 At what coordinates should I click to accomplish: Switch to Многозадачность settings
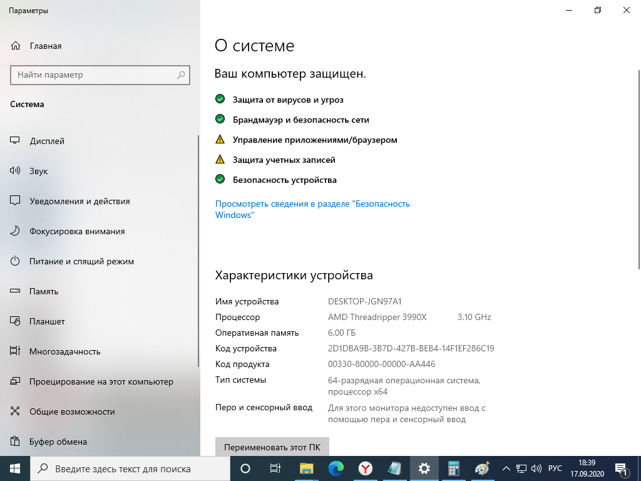point(64,351)
